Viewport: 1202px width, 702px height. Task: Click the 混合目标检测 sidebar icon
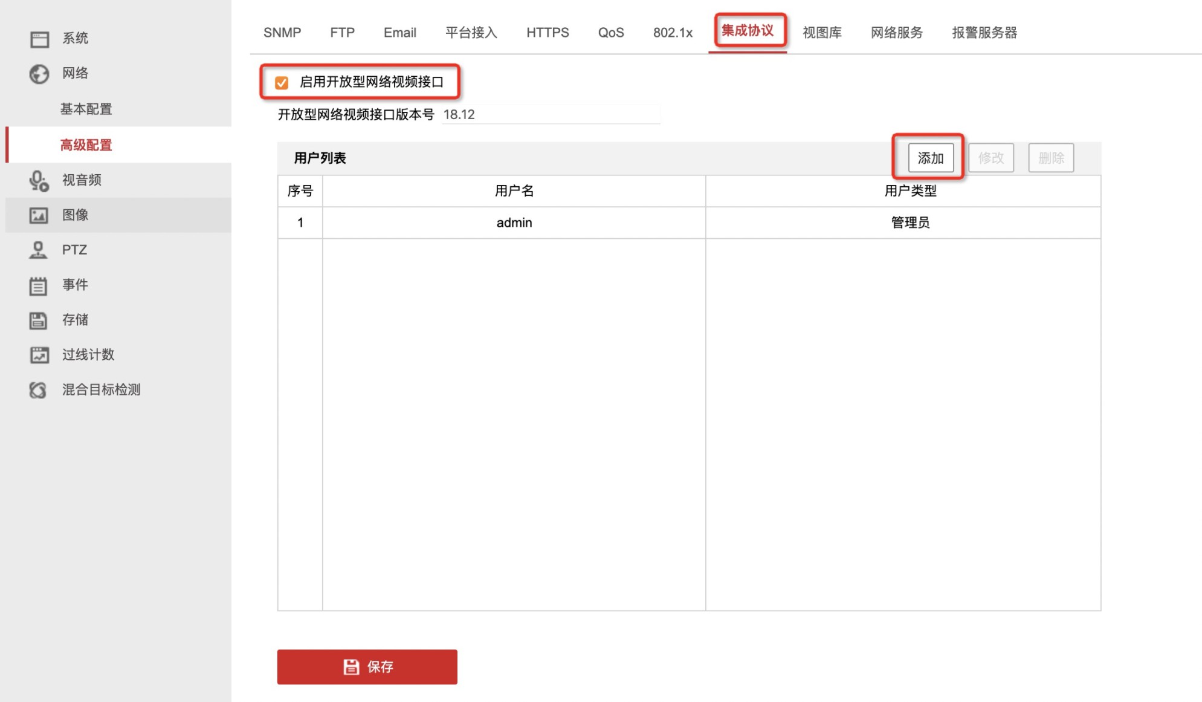[x=38, y=390]
